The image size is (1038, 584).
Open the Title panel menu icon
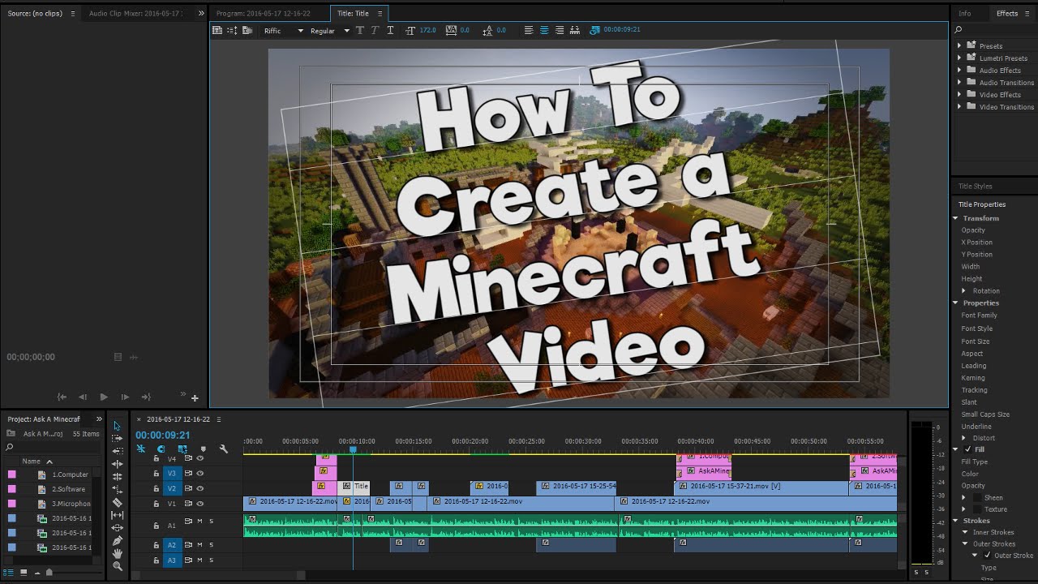coord(380,13)
